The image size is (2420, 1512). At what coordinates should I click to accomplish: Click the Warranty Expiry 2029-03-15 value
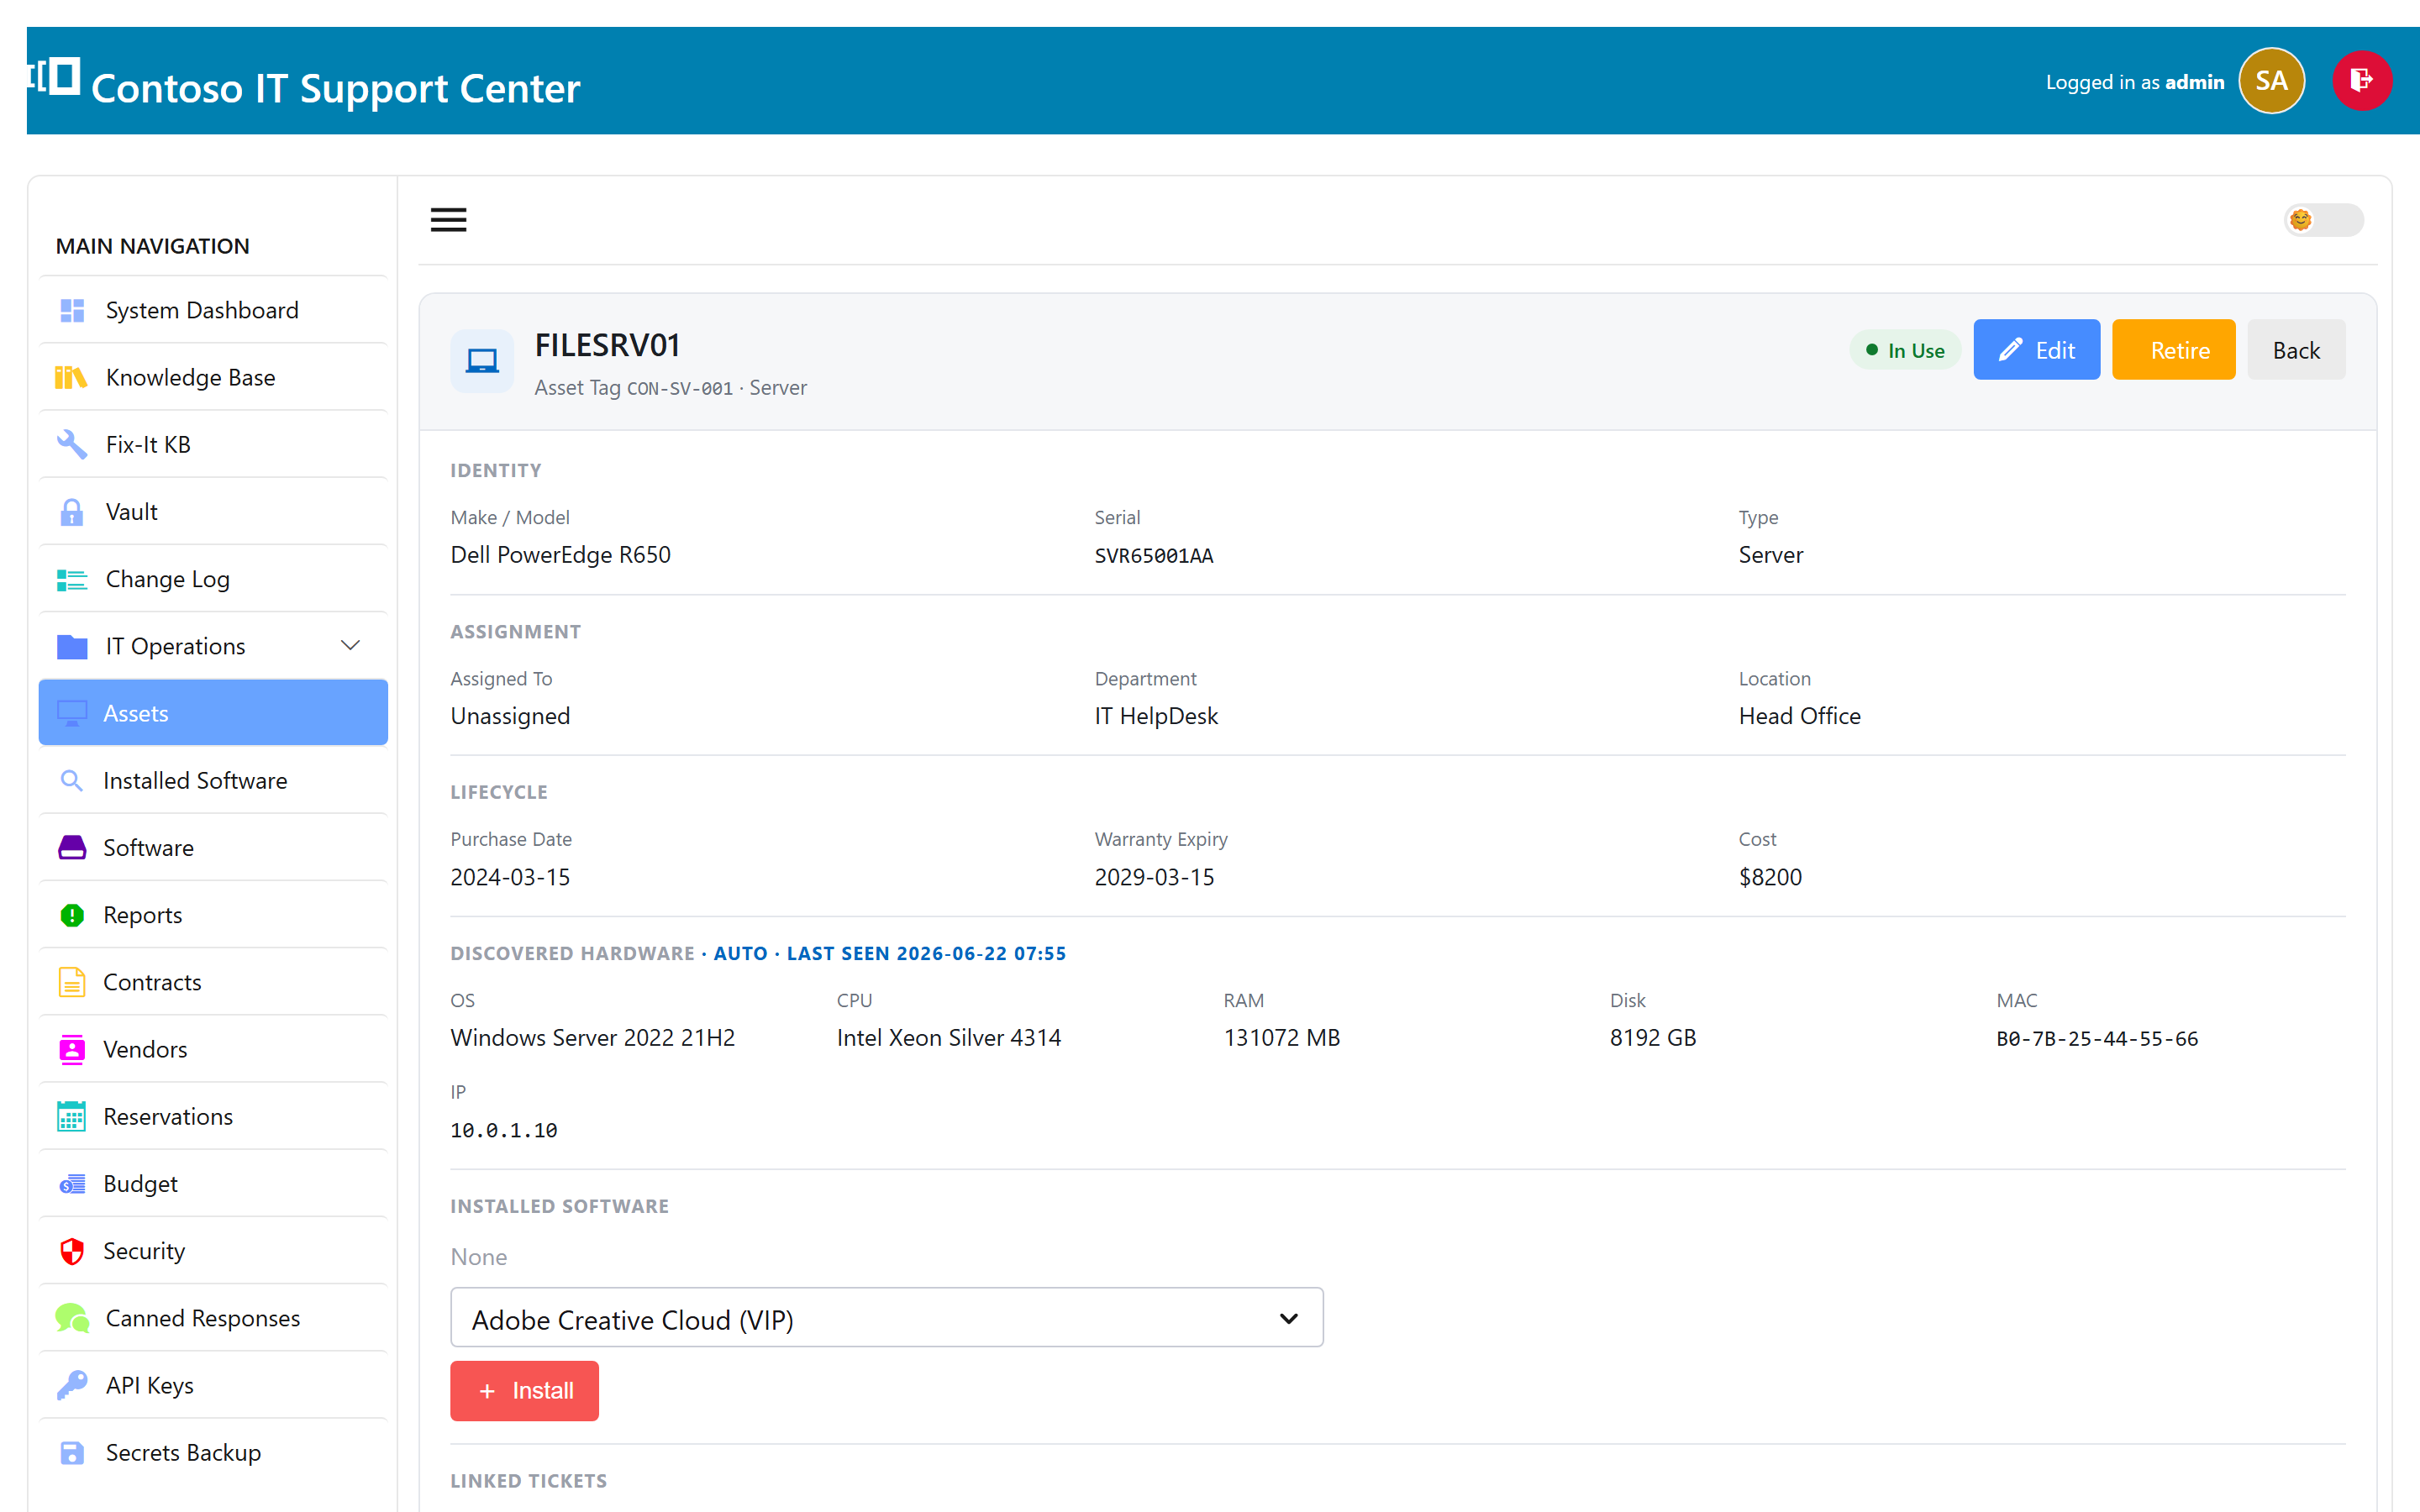tap(1154, 877)
